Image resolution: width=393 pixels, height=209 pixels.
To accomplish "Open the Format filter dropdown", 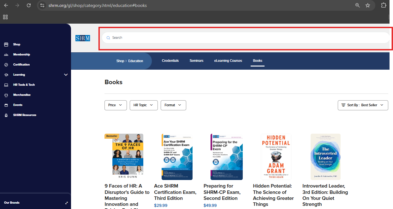I will click(173, 105).
